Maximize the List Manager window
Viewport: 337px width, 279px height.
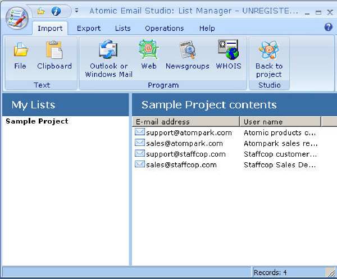[x=318, y=12]
